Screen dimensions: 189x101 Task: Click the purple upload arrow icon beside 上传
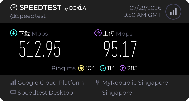(x=98, y=33)
